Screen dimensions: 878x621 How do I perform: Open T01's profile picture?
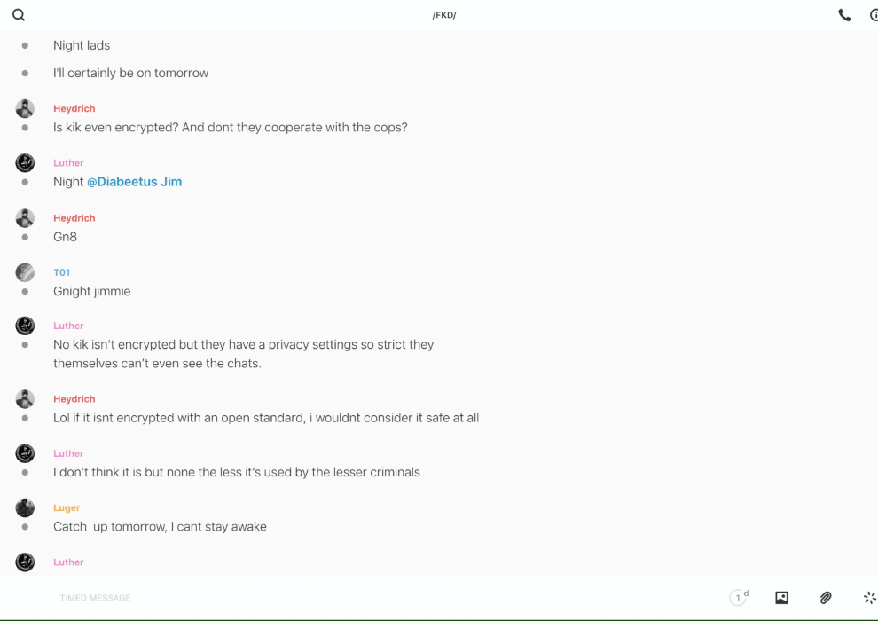coord(25,272)
